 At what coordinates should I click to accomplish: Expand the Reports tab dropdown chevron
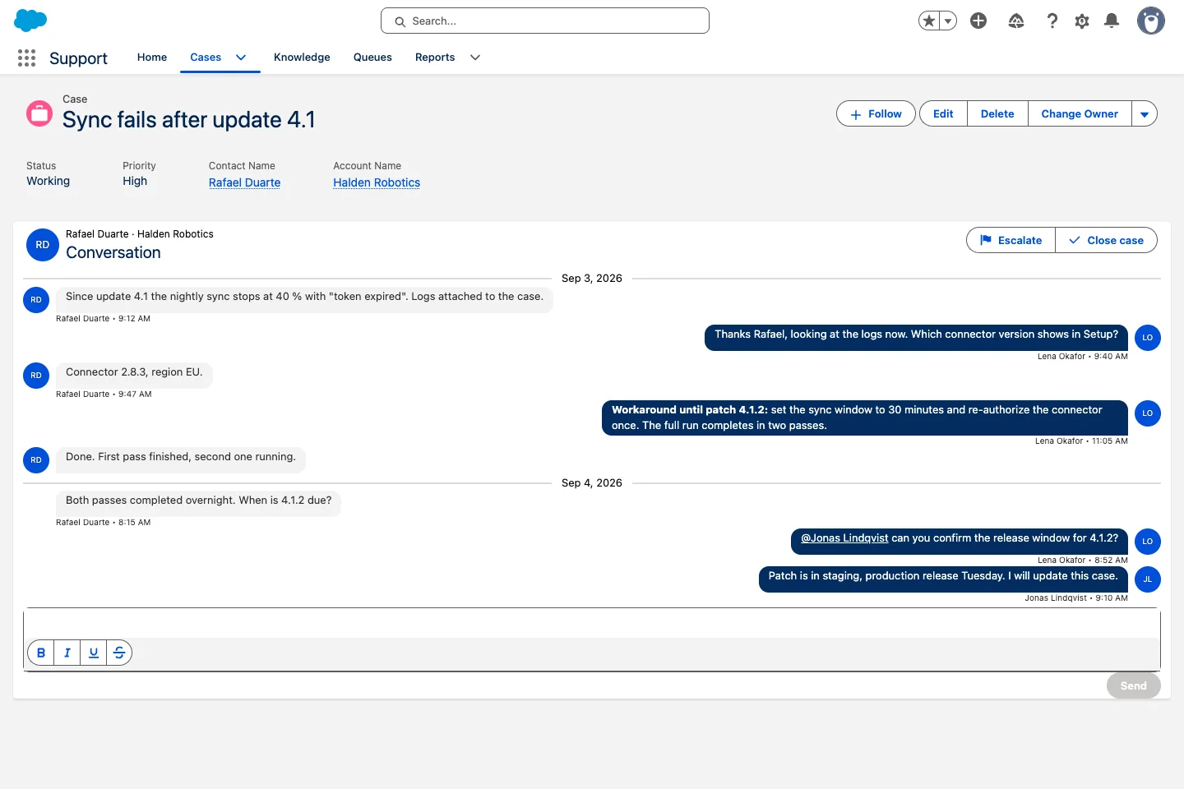(x=475, y=58)
